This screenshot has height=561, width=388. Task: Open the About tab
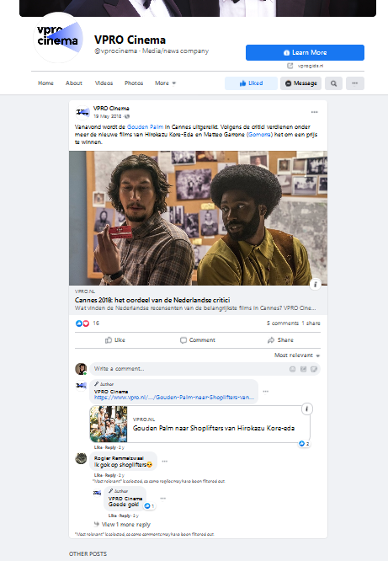click(x=74, y=83)
